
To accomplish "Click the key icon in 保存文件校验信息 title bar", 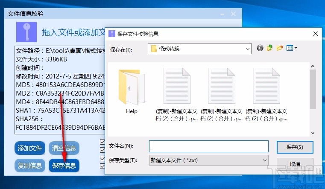I will (x=112, y=34).
